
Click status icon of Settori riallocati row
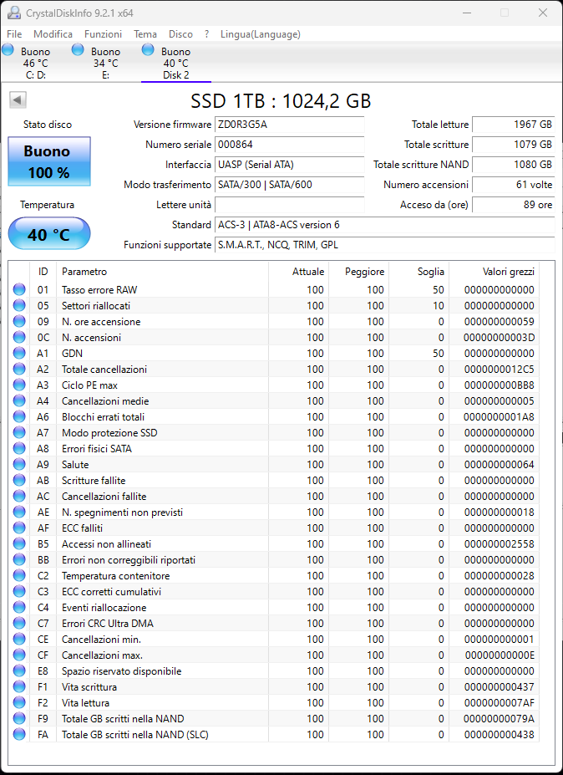19,305
